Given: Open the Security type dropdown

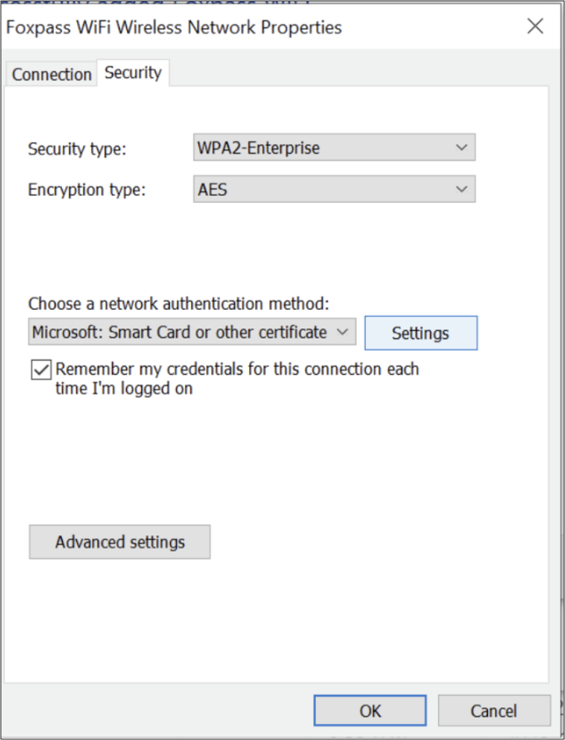Looking at the screenshot, I should [x=334, y=147].
